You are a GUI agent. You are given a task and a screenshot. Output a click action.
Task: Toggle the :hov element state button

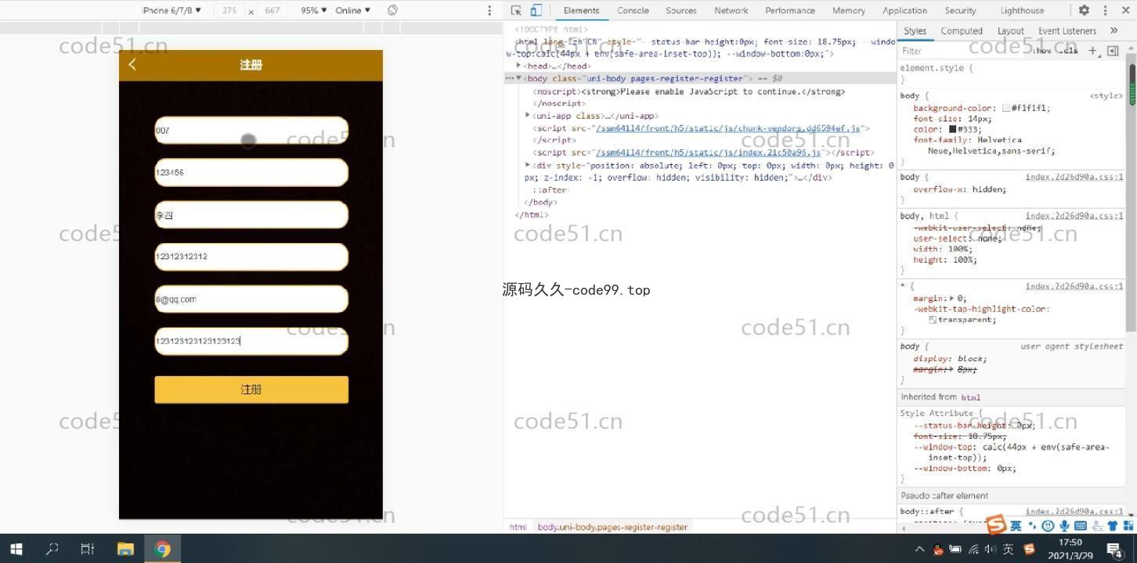pyautogui.click(x=1044, y=50)
